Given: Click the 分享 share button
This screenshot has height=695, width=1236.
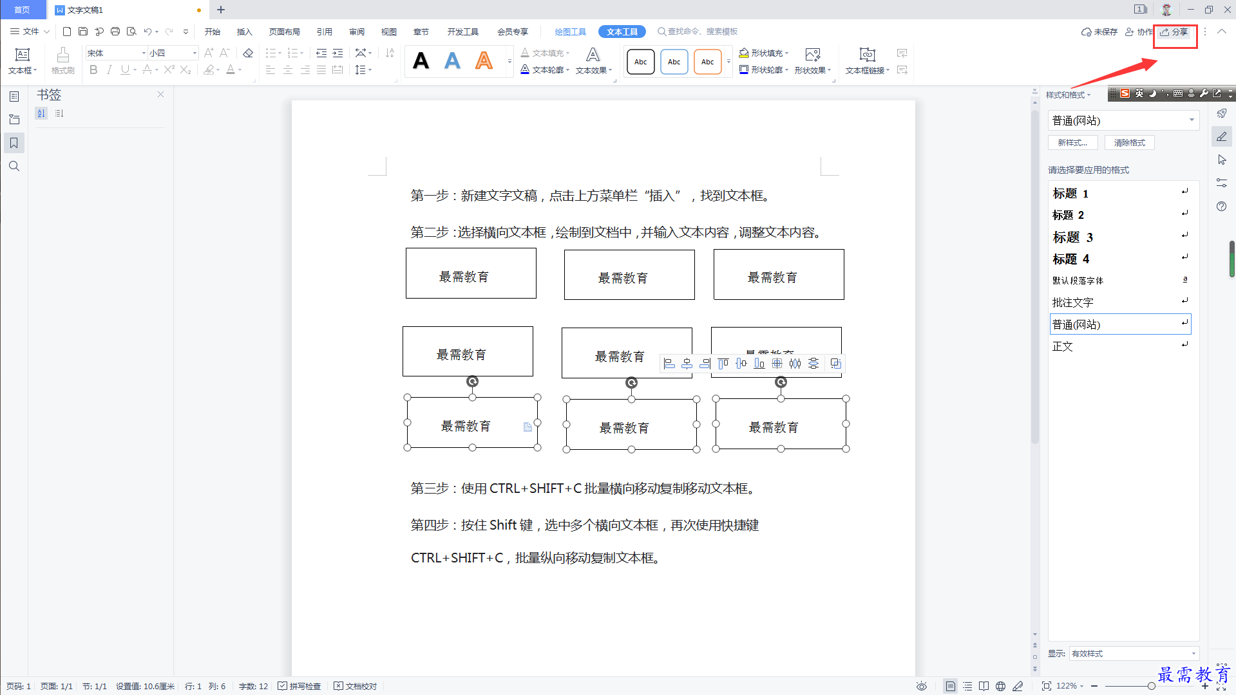Looking at the screenshot, I should pyautogui.click(x=1174, y=32).
